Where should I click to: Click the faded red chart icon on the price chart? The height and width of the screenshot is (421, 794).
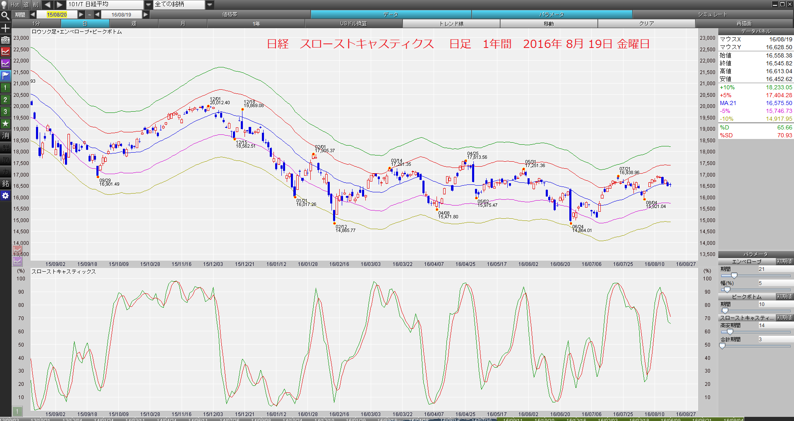17,250
